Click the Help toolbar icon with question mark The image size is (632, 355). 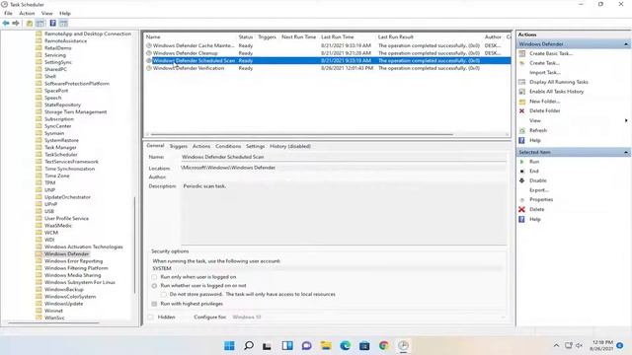click(52, 24)
